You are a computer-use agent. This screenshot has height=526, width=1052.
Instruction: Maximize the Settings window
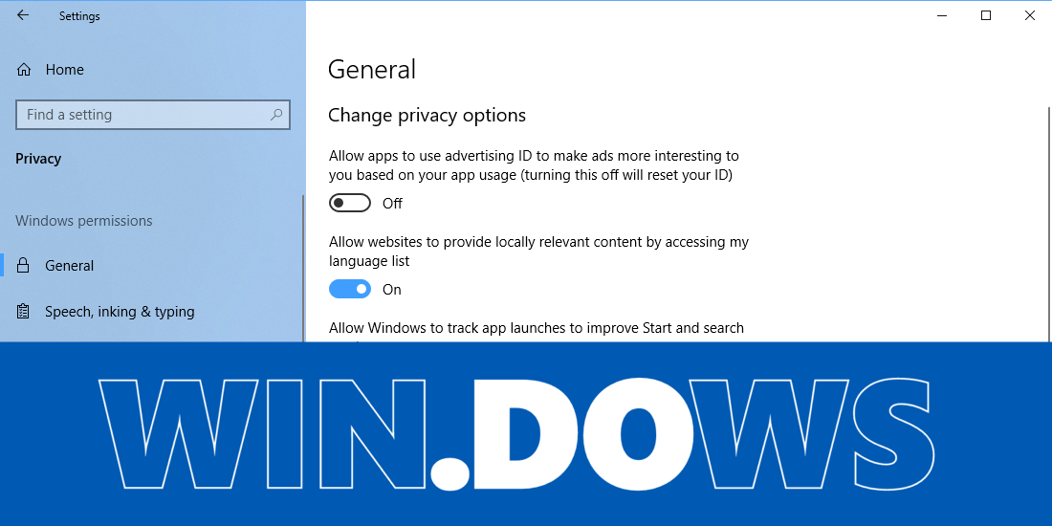coord(986,15)
